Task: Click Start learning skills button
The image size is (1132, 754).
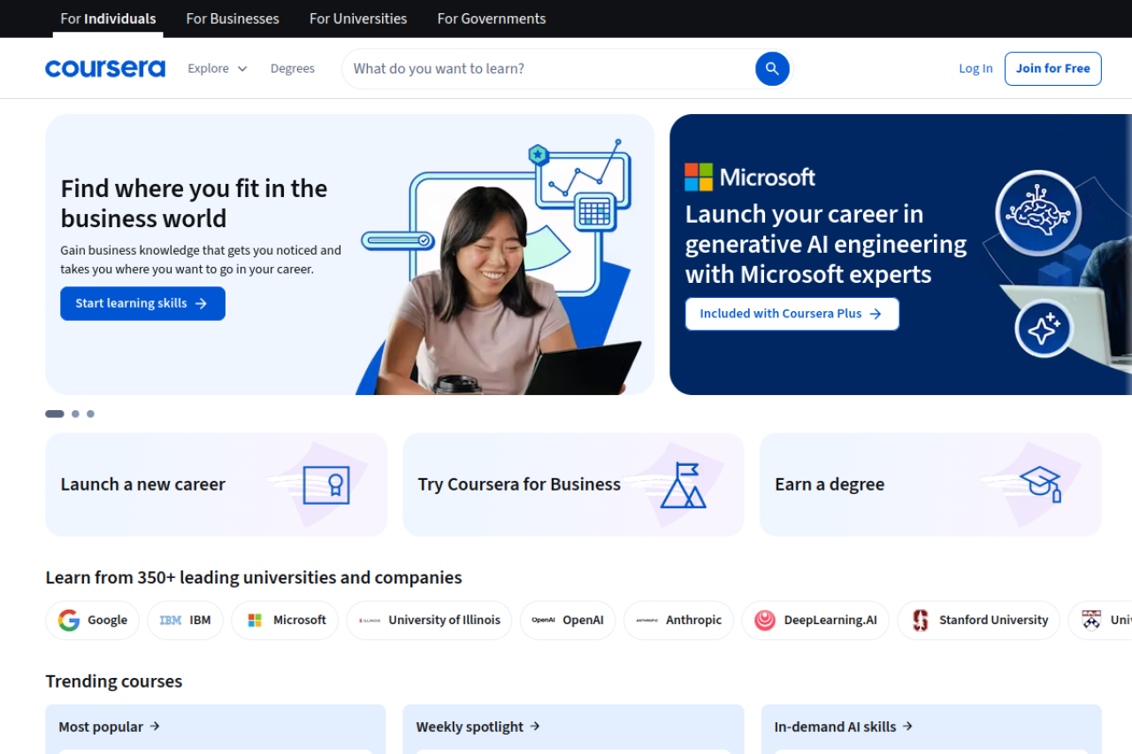Action: coord(142,303)
